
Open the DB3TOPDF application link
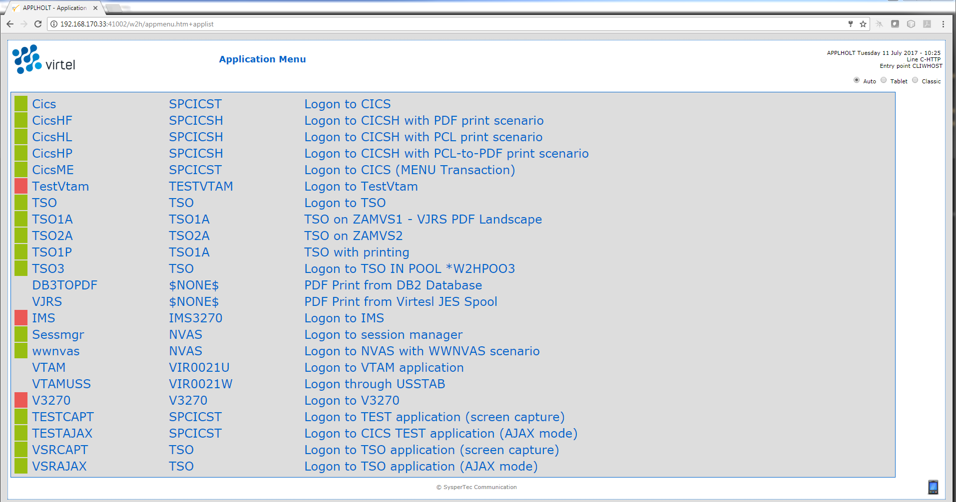coord(65,285)
